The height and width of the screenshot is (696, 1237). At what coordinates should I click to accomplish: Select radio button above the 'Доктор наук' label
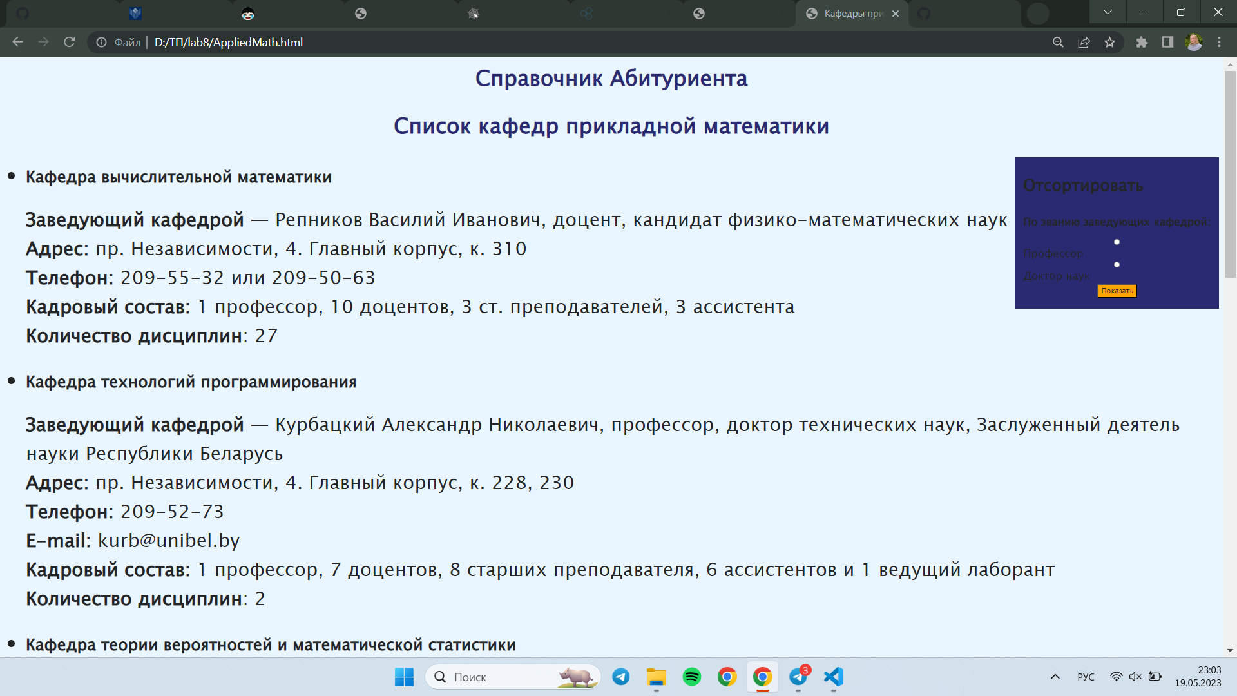pyautogui.click(x=1117, y=265)
